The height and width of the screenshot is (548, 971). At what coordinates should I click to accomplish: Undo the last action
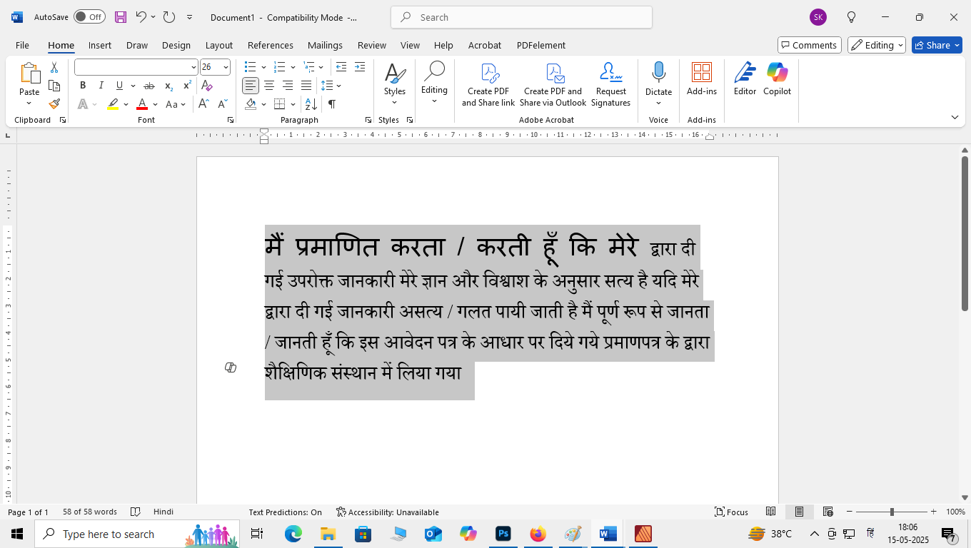tap(141, 16)
